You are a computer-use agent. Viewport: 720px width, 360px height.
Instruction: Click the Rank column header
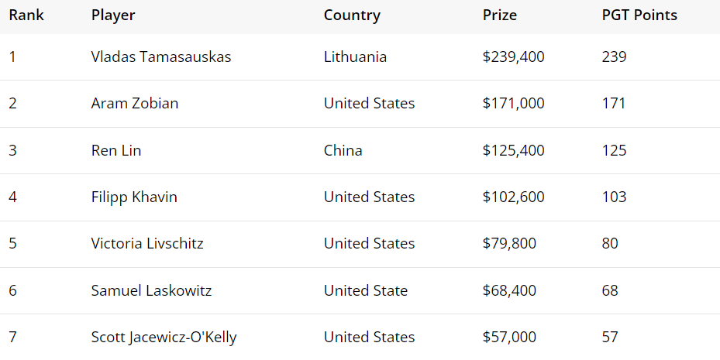click(x=26, y=15)
